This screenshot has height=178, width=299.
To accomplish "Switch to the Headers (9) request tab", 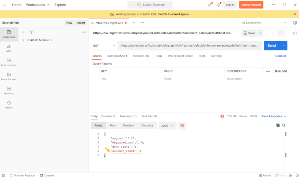I will [x=141, y=56].
